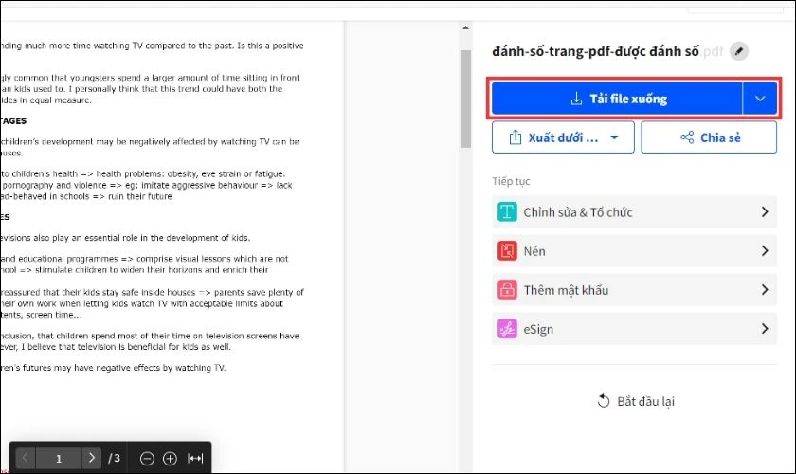Viewport: 796px width, 474px height.
Task: Go to next page arrow
Action: click(91, 458)
